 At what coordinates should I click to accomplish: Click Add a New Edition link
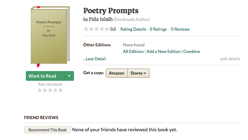click(x=163, y=52)
